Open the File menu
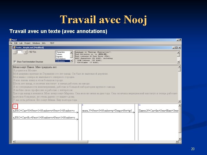 click(11, 43)
